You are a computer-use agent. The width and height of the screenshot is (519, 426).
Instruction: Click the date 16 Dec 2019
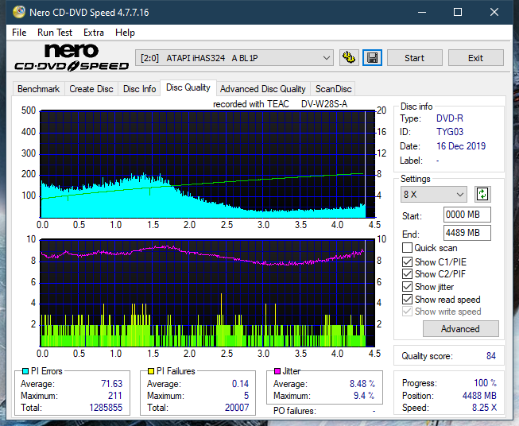(x=461, y=146)
